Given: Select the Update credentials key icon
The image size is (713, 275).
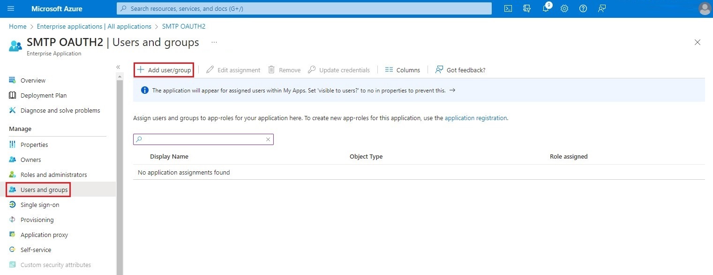Looking at the screenshot, I should (312, 69).
